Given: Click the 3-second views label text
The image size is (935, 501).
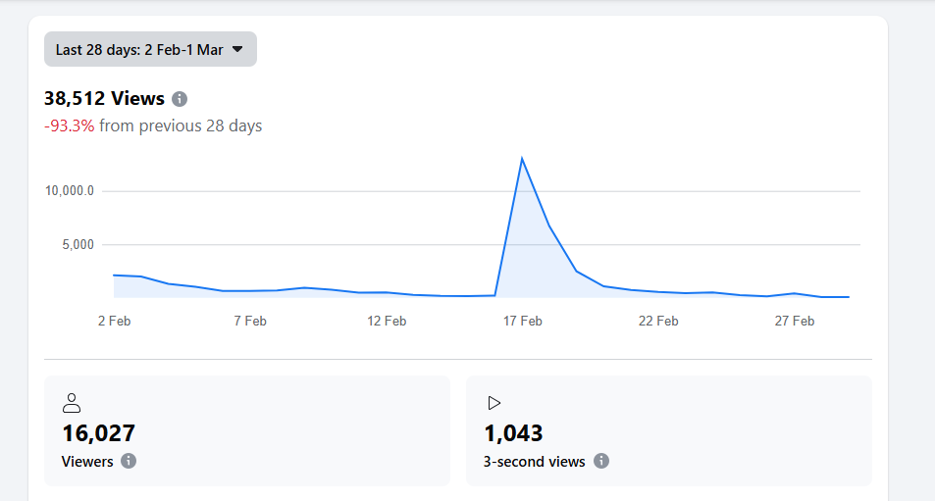Looking at the screenshot, I should pos(535,461).
